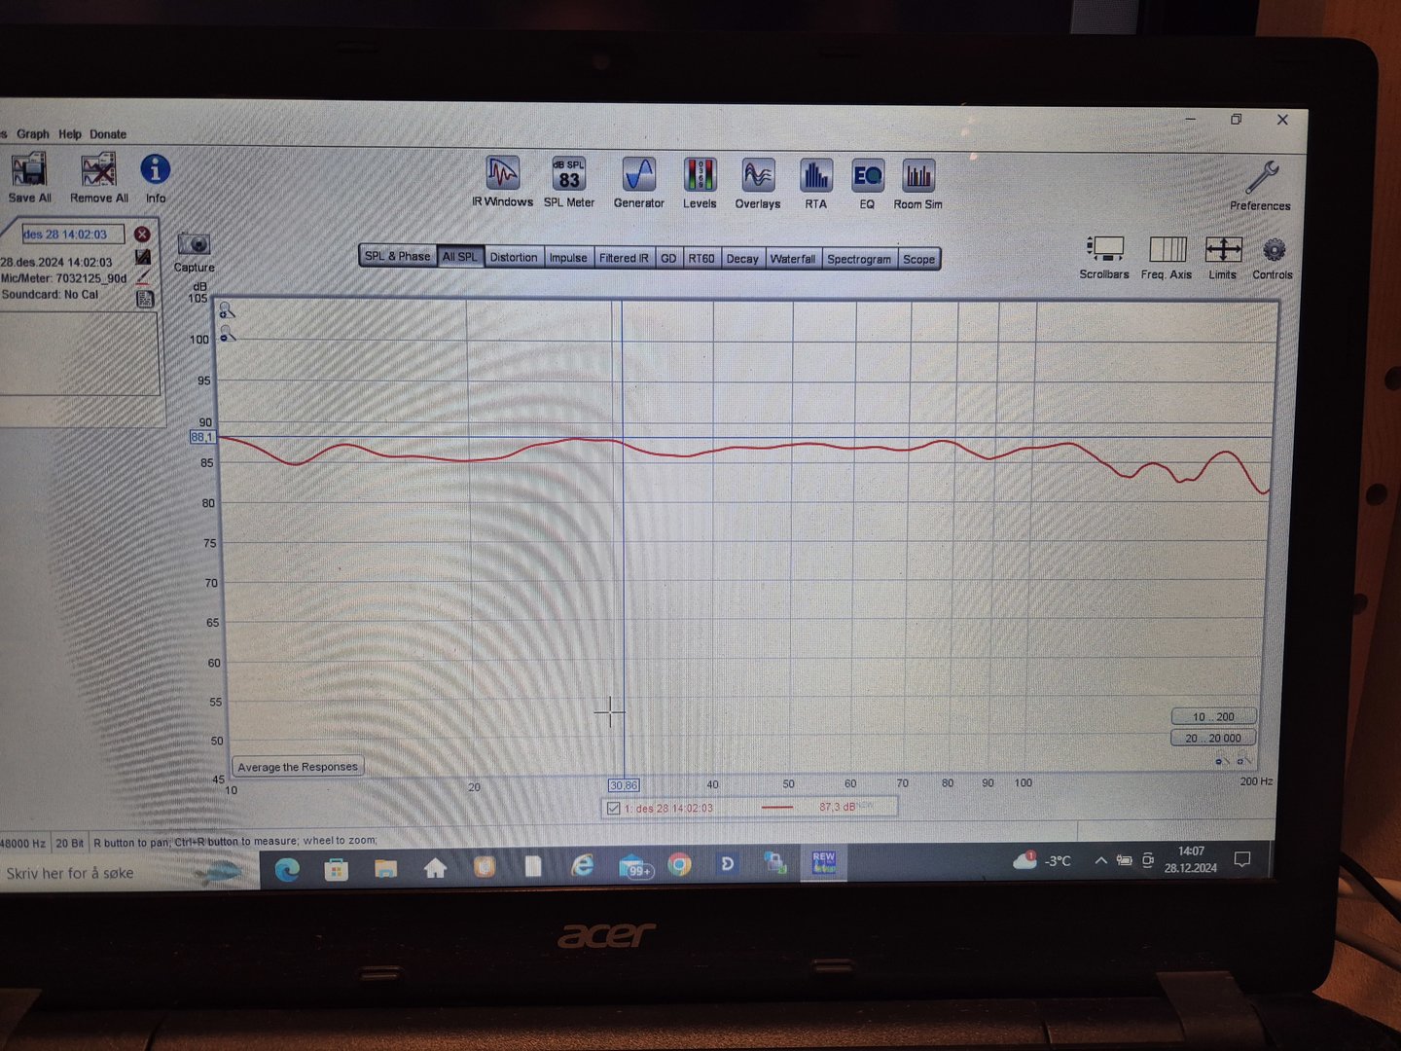Click the taskbar clock 14:07
Viewport: 1401px width, 1051px height.
point(1191,859)
